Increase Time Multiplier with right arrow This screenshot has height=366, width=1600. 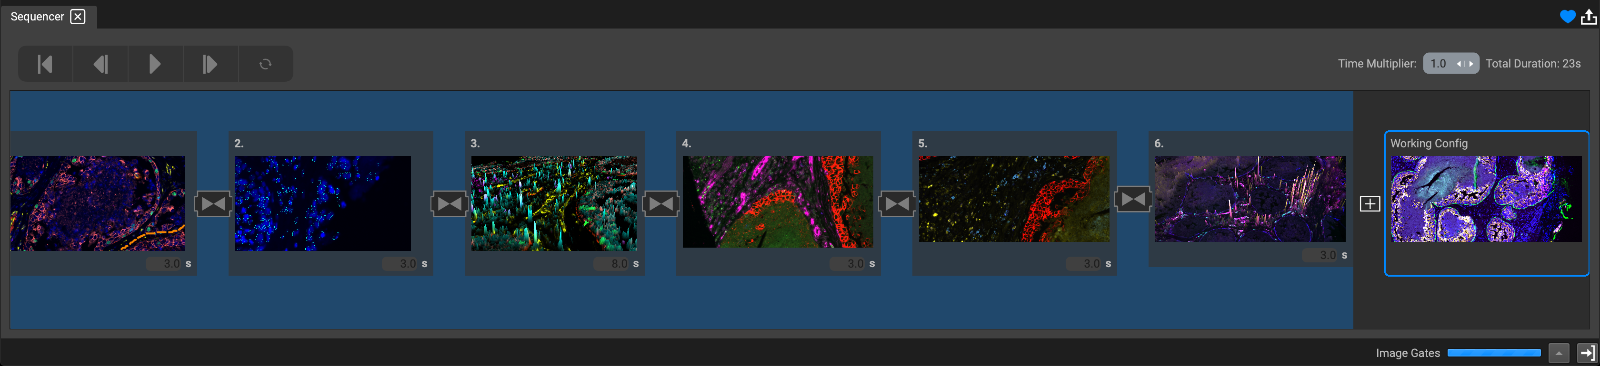(x=1471, y=64)
